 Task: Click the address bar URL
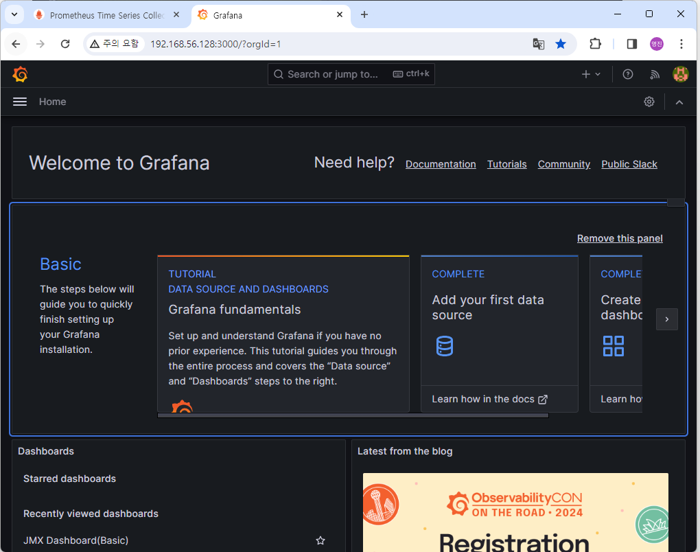click(x=215, y=44)
